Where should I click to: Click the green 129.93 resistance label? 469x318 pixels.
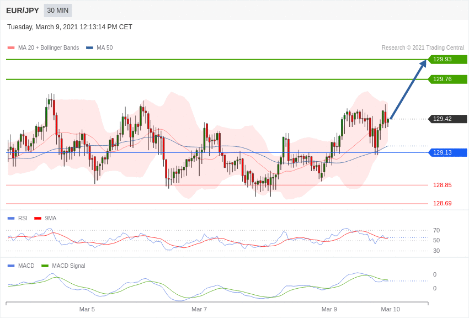click(447, 59)
